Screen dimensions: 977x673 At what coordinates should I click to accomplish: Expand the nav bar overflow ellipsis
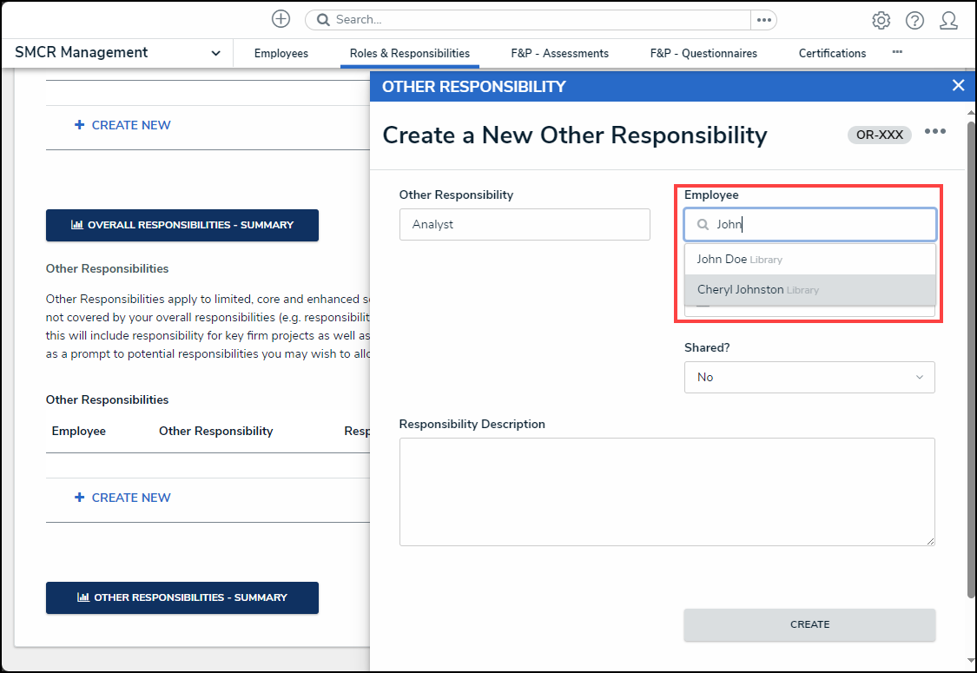[x=897, y=53]
